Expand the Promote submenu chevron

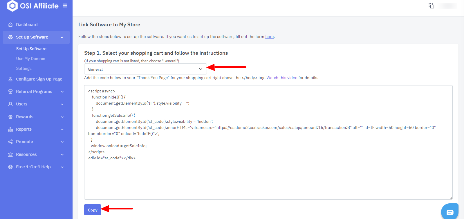(62, 142)
